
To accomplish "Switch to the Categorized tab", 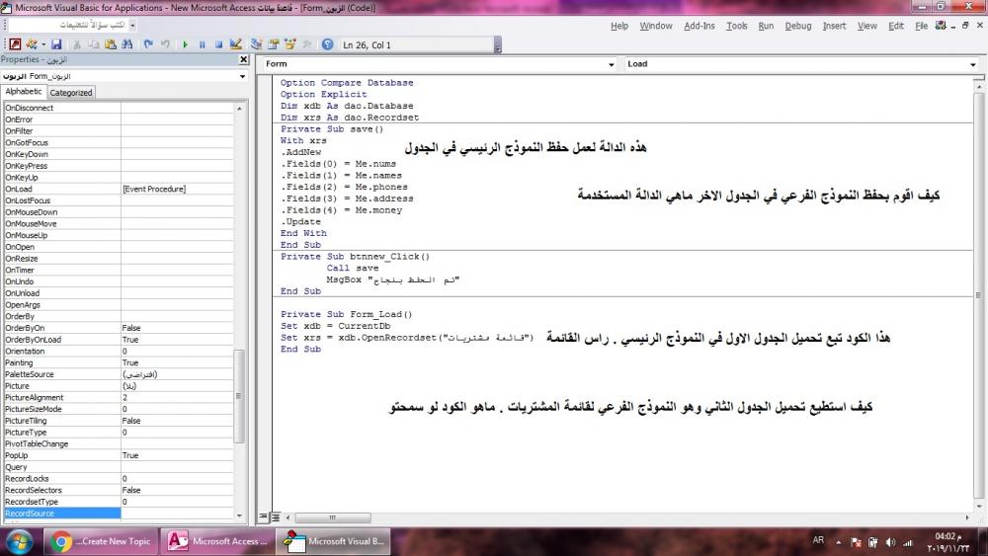I will coord(71,93).
